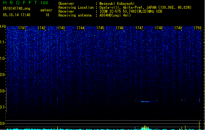This screenshot has width=205, height=130.
Task: Click the 1750 time marker
Action: click(198, 28)
